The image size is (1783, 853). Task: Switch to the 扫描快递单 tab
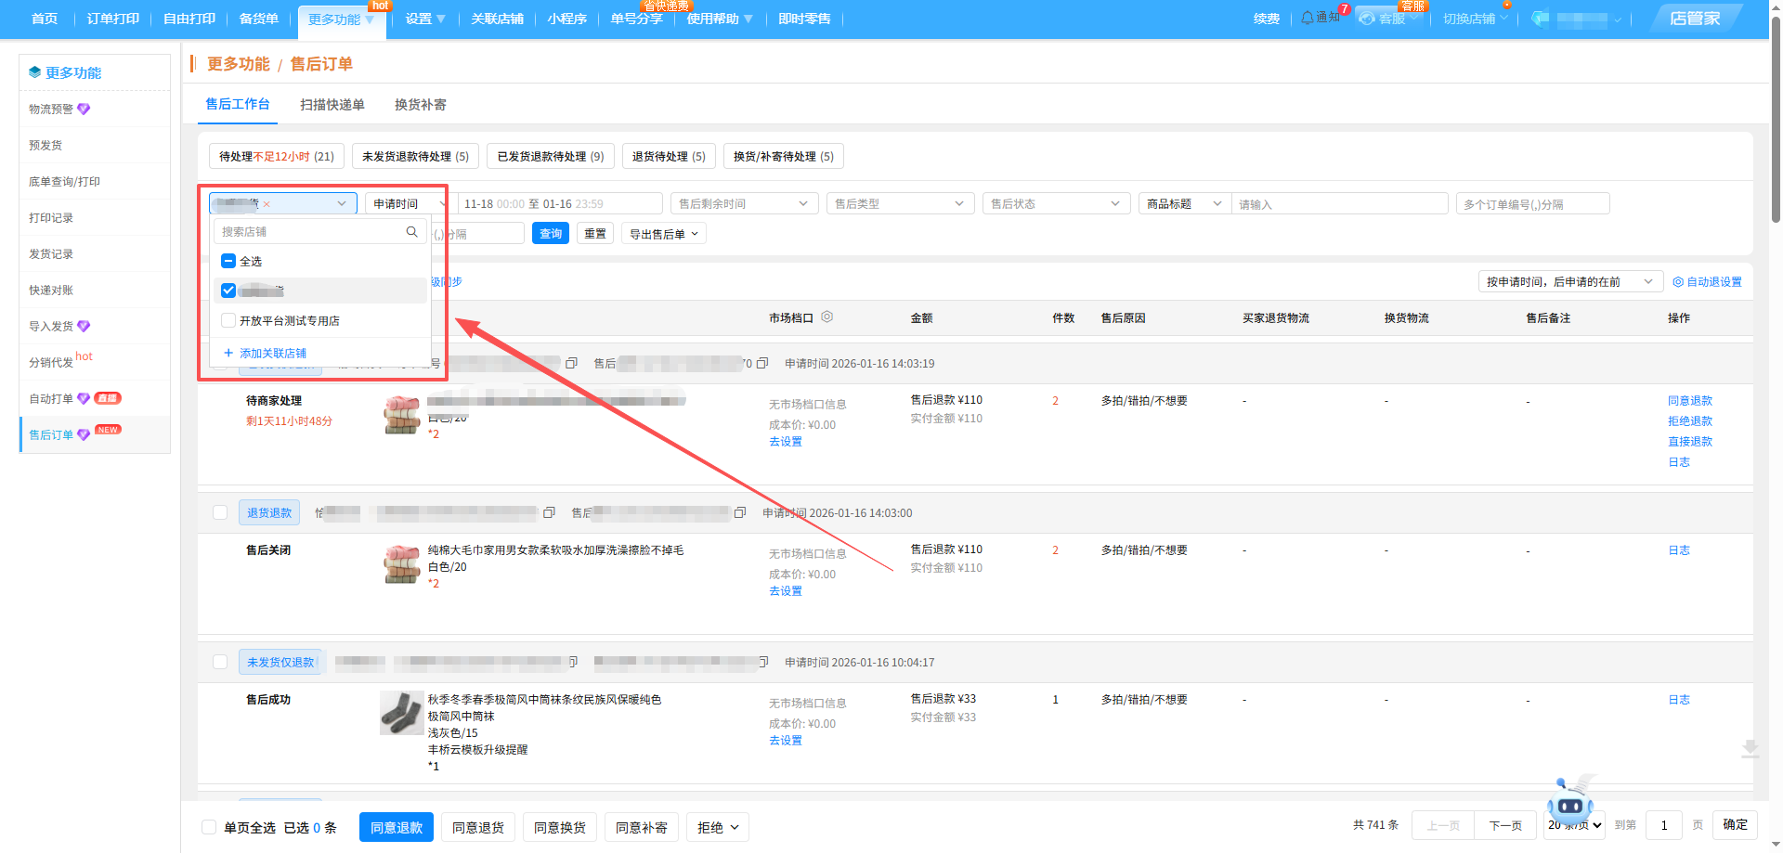pos(332,105)
